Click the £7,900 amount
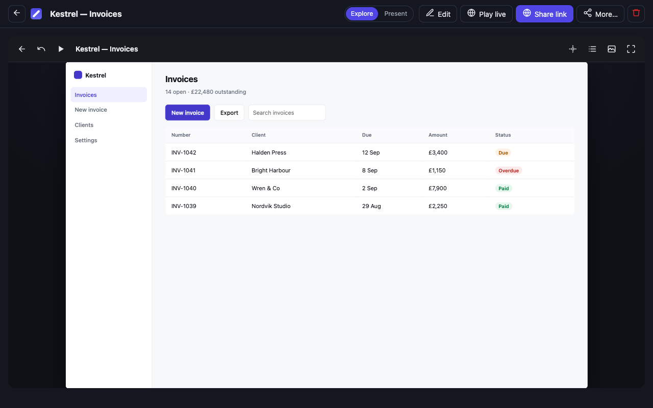The image size is (653, 408). (438, 188)
